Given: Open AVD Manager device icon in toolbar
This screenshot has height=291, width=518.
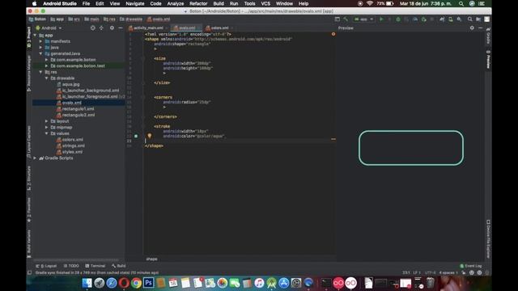Looking at the screenshot, I should 451,19.
